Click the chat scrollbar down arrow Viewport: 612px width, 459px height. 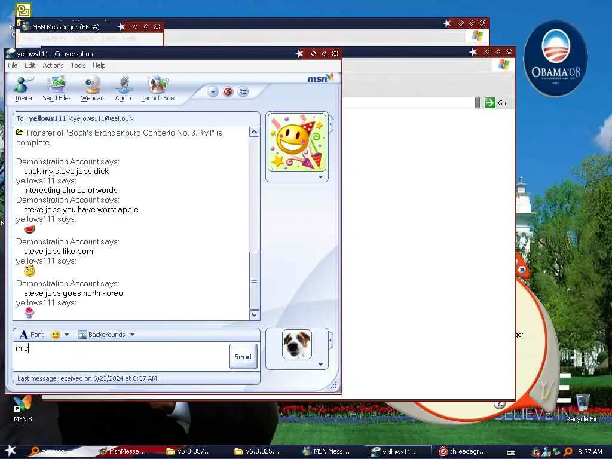tap(254, 314)
